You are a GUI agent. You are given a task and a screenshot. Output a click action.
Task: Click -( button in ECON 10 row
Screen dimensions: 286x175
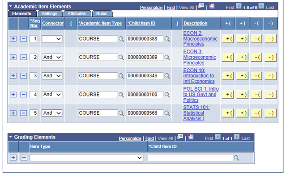point(256,76)
